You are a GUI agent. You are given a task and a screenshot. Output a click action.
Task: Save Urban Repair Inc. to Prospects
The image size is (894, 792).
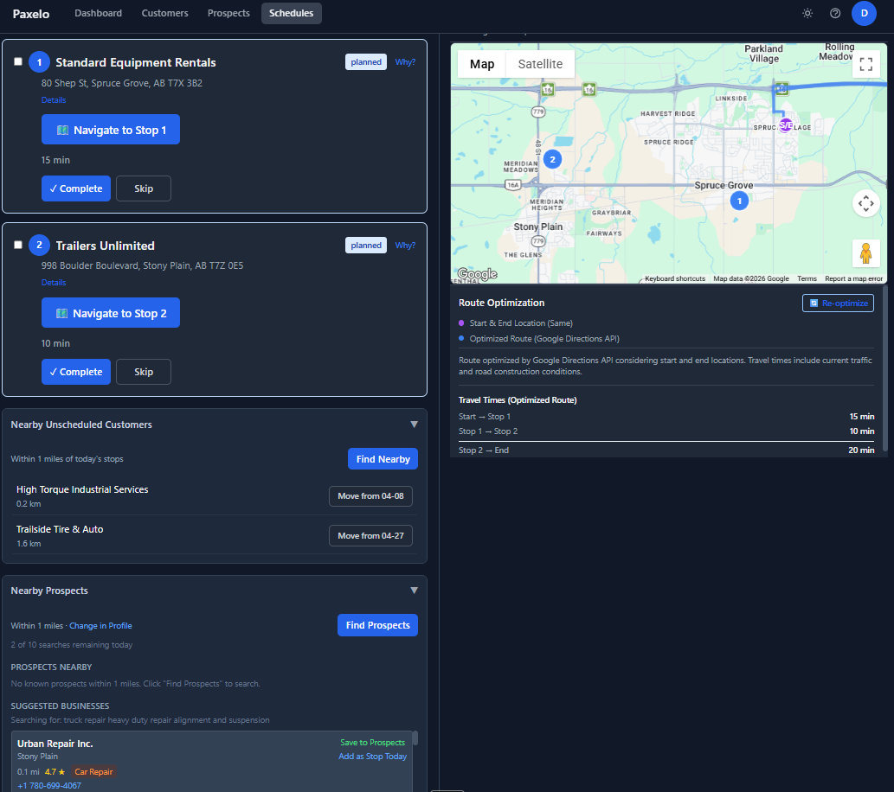pos(372,742)
